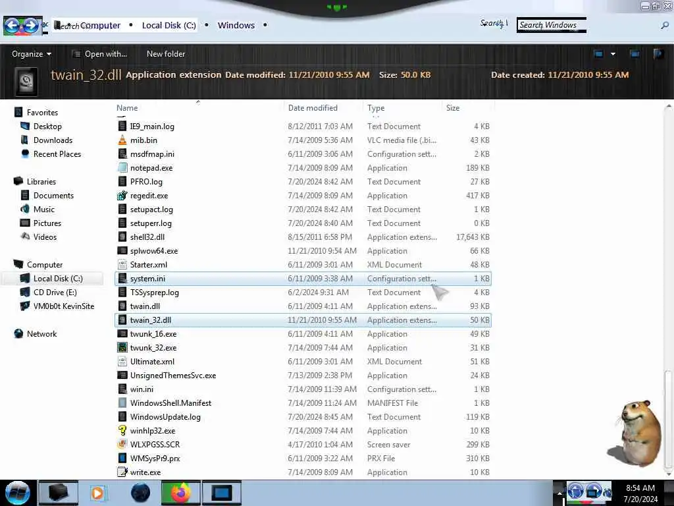Open the Pictures library
This screenshot has width=674, height=506.
click(47, 223)
